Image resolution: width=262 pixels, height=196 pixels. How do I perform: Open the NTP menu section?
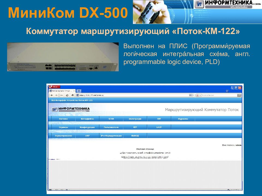pyautogui.click(x=135, y=127)
